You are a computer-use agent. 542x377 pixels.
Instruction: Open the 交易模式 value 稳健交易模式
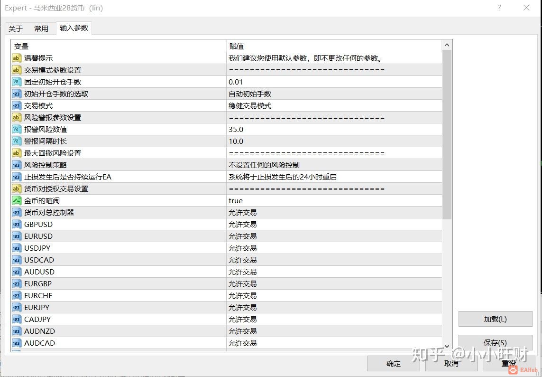point(250,105)
